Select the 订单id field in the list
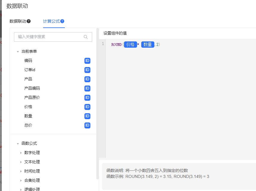This screenshot has width=256, height=191. pos(30,70)
